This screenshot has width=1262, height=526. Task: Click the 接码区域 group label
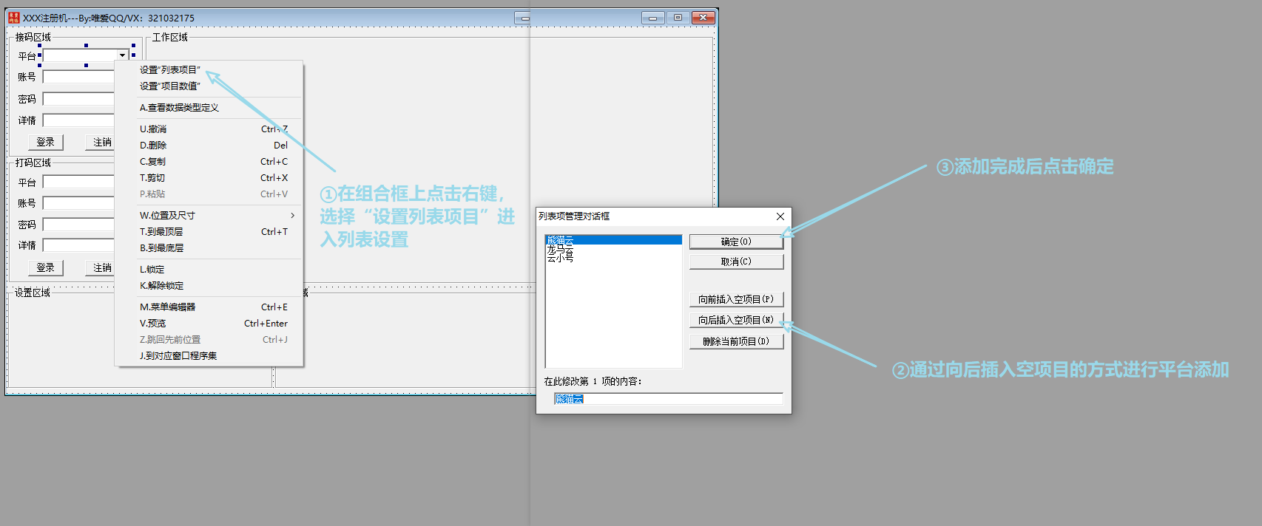33,37
